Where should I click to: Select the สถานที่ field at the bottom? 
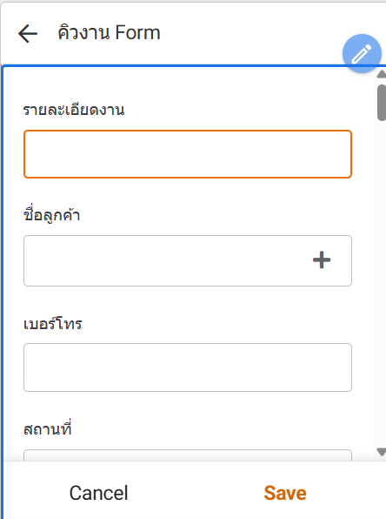click(188, 455)
